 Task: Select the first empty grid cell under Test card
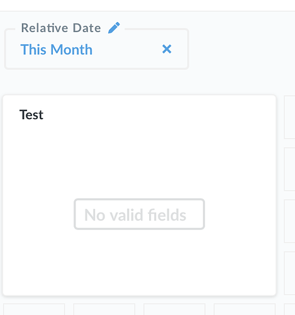pyautogui.click(x=34, y=309)
